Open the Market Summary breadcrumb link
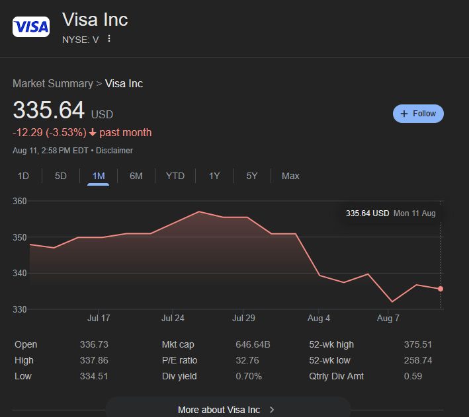This screenshot has height=417, width=469. [53, 84]
